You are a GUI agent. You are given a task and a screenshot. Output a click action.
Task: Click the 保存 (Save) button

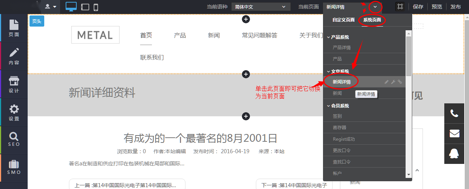[418, 7]
